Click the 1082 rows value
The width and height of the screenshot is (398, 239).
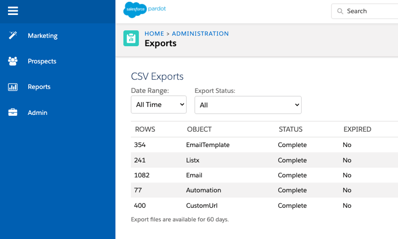point(141,175)
